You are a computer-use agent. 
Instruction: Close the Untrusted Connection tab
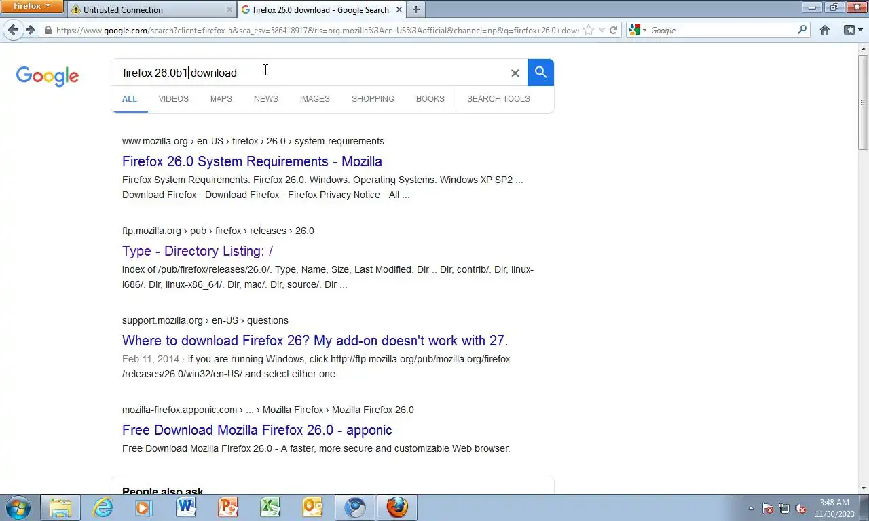pos(229,9)
